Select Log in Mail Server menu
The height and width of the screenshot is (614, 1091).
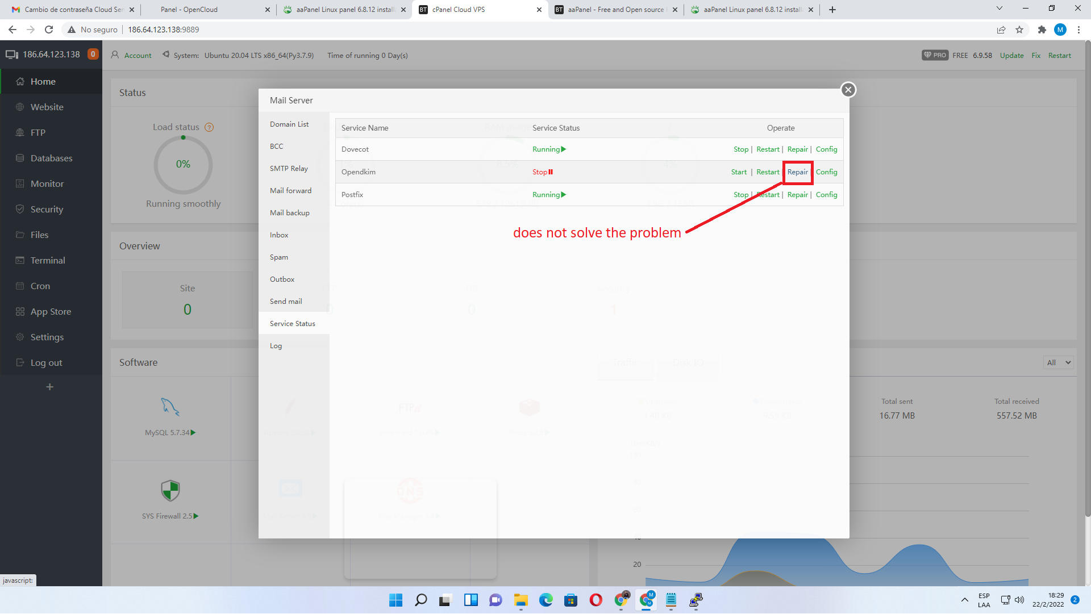276,346
